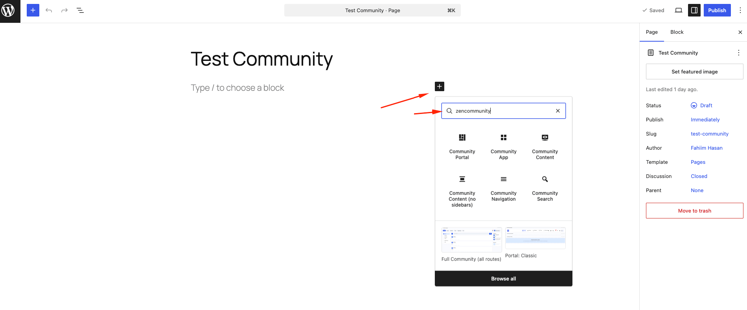Insert the Community Content block
The image size is (747, 310).
(545, 146)
